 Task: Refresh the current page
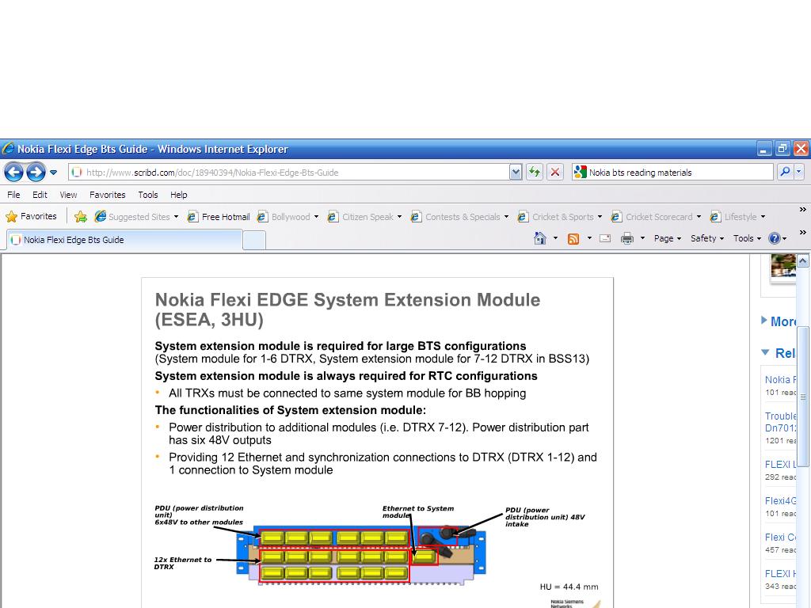tap(535, 172)
